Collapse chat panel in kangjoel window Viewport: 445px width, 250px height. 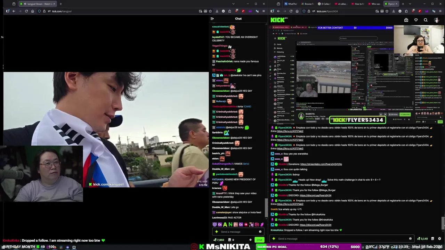[x=212, y=19]
